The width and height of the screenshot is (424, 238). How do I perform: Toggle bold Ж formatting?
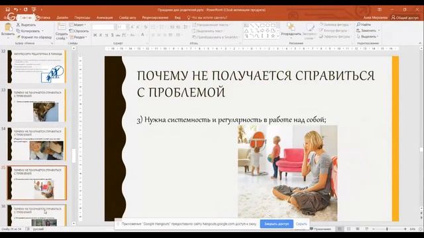[95, 35]
